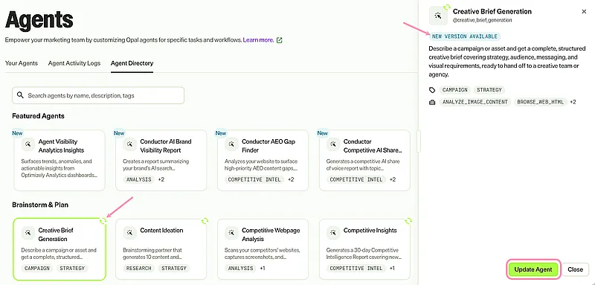Click the Content Ideation card icon
595x285 pixels.
coord(129,233)
